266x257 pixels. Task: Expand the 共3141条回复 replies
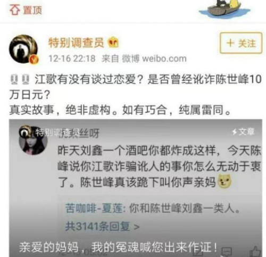point(102,226)
